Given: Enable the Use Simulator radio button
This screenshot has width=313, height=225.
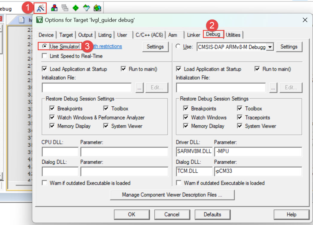Looking at the screenshot, I should [45, 47].
